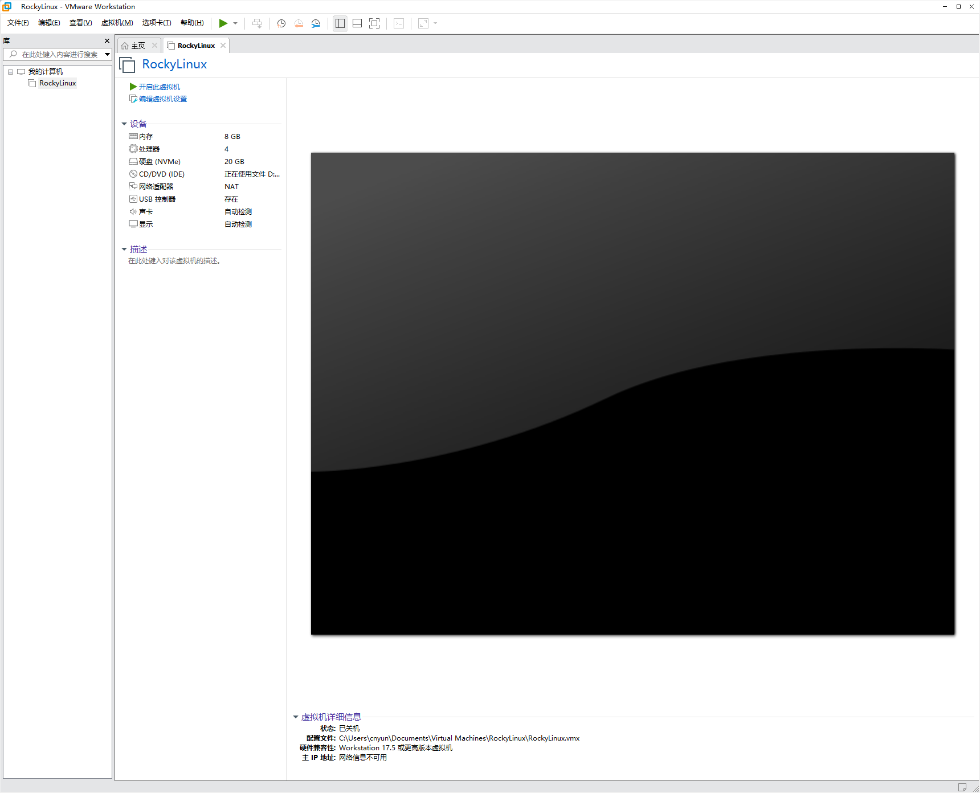The image size is (980, 793).
Task: Click the Send Ctrl+Alt+Del toolbar icon
Action: click(x=257, y=23)
